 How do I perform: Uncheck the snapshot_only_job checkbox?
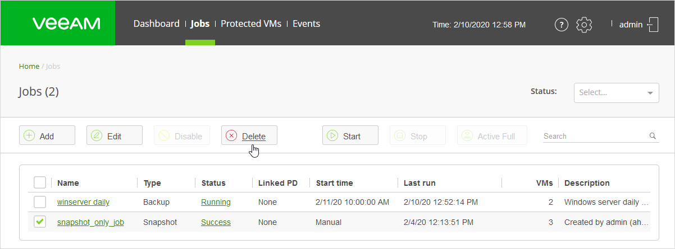pos(40,222)
